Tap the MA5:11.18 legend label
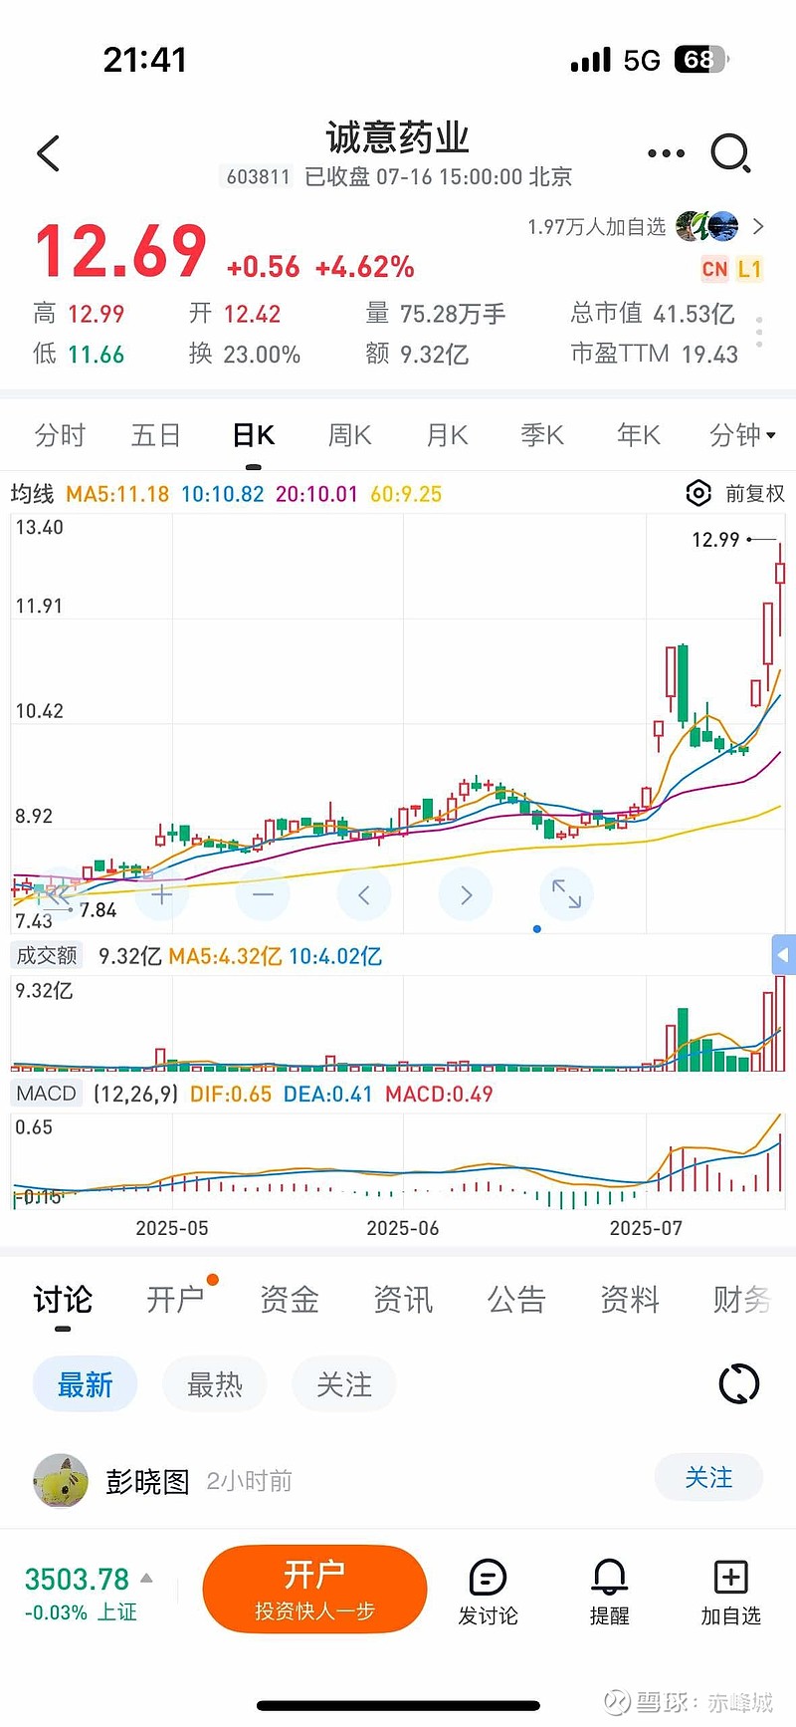The image size is (796, 1727). [x=117, y=494]
